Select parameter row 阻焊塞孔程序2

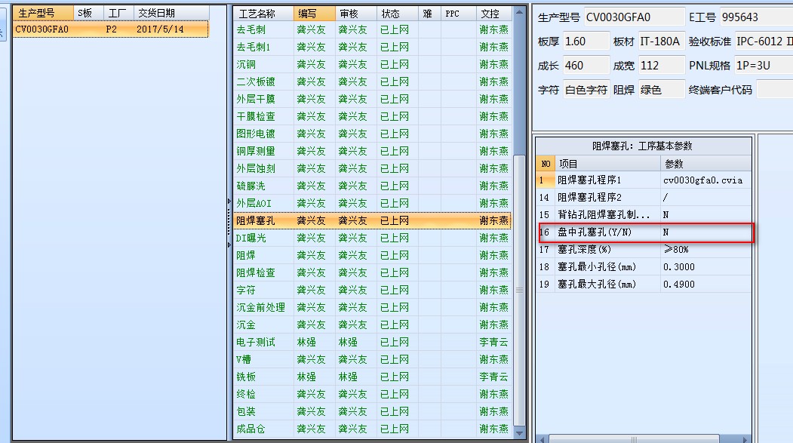pyautogui.click(x=644, y=197)
